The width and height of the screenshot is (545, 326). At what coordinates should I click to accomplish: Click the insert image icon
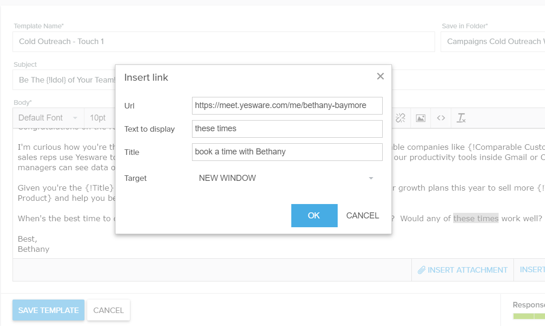420,118
